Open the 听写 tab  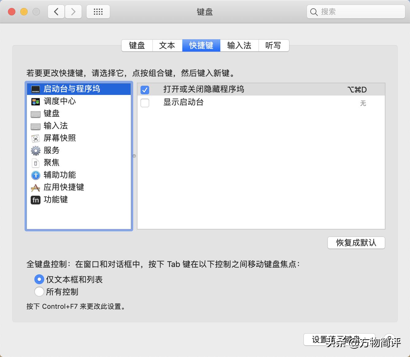pos(273,45)
